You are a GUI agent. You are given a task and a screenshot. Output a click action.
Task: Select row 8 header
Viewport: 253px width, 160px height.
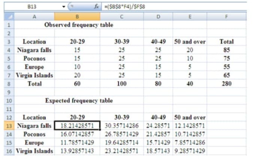(x=8, y=84)
